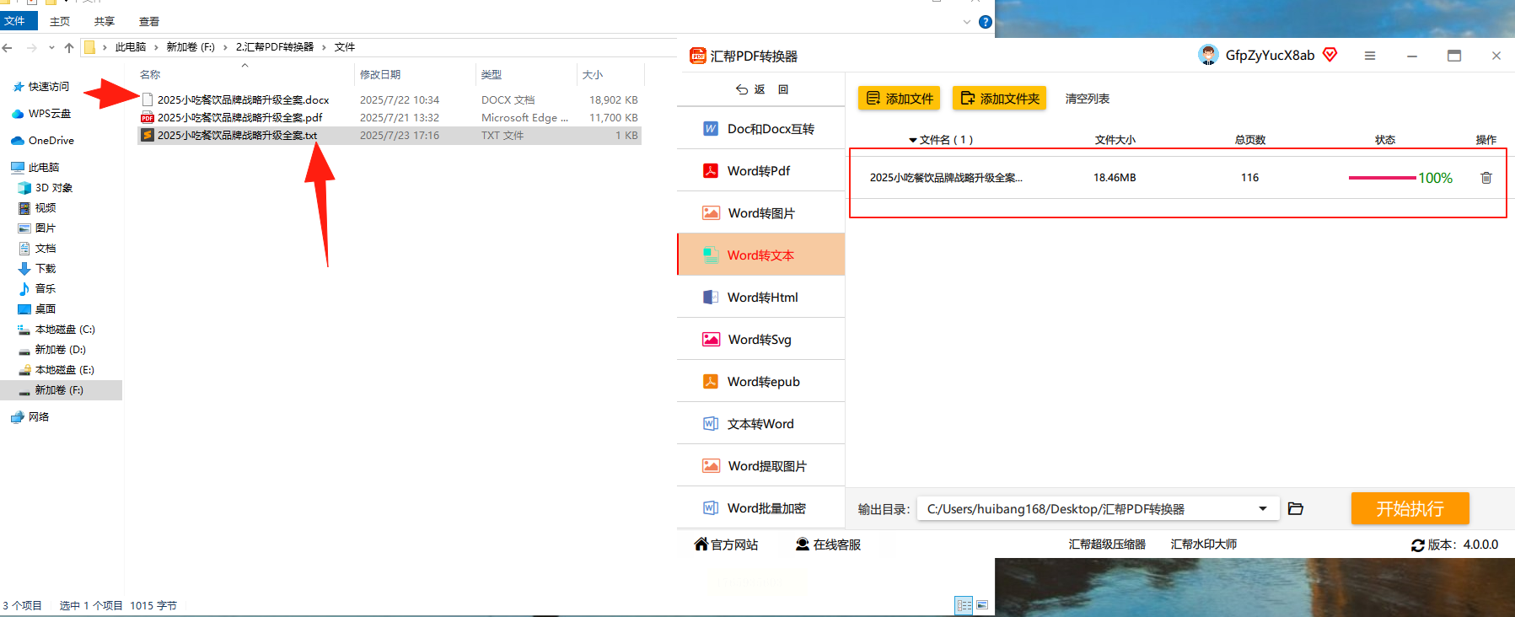Click the user avatar beside GfpZyYucX8ab
The width and height of the screenshot is (1515, 617).
[x=1208, y=55]
